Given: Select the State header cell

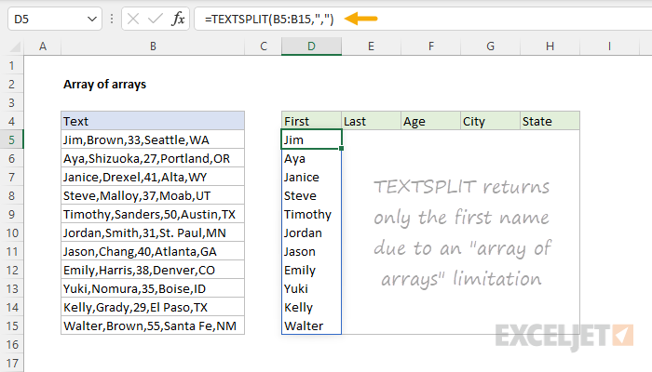Looking at the screenshot, I should (x=550, y=121).
